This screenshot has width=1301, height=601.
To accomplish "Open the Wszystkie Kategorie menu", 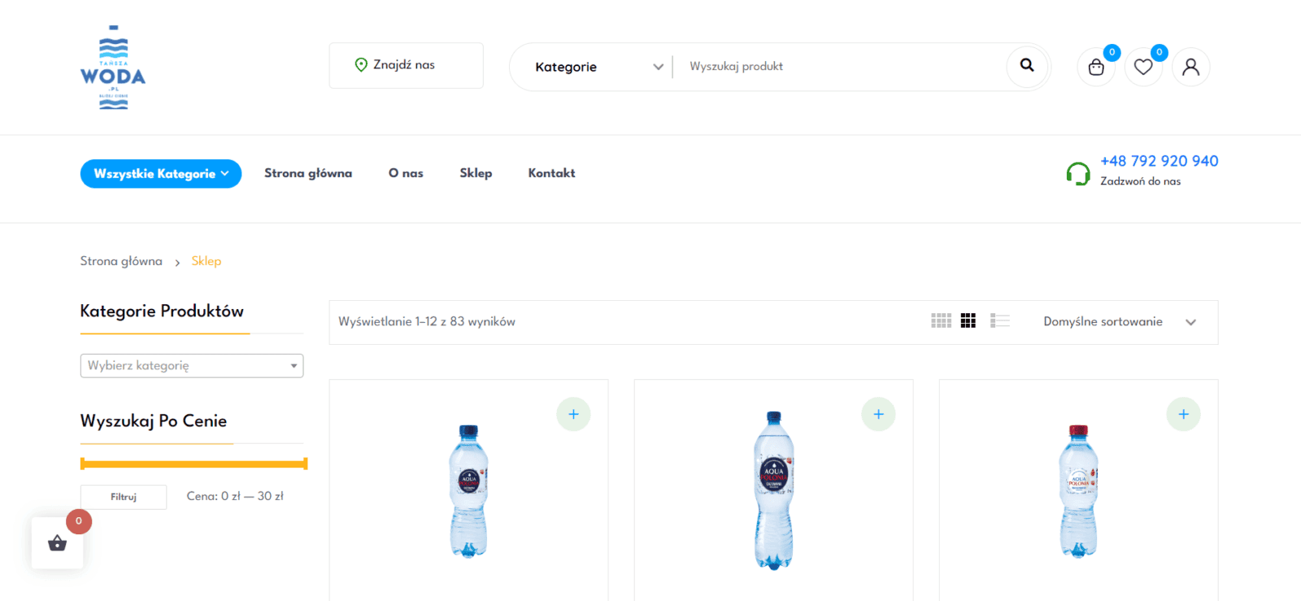I will [x=161, y=173].
